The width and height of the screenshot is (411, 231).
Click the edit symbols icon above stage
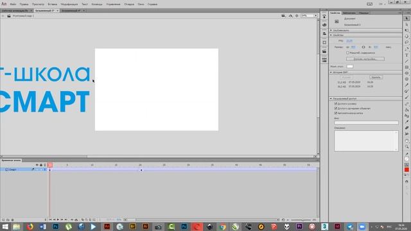(x=290, y=15)
